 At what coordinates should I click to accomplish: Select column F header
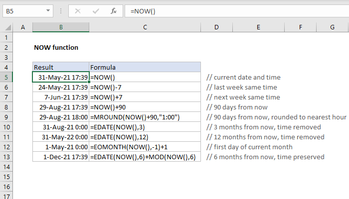click(x=300, y=27)
